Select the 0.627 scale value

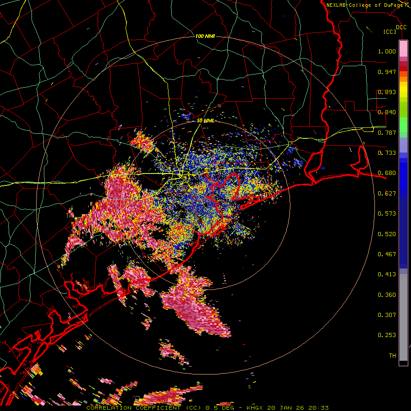coord(387,194)
